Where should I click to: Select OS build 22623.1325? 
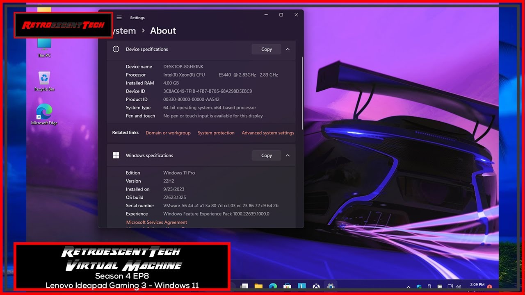coord(175,197)
